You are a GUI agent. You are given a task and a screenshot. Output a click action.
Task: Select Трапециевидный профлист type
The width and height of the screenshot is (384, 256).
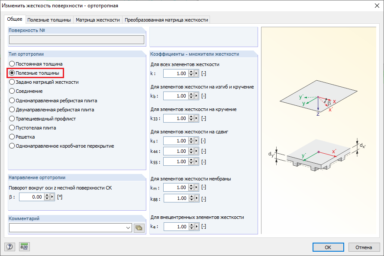[x=42, y=119]
